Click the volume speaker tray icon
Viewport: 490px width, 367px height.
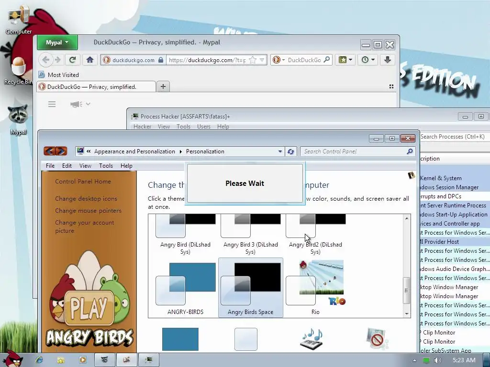[x=437, y=360]
